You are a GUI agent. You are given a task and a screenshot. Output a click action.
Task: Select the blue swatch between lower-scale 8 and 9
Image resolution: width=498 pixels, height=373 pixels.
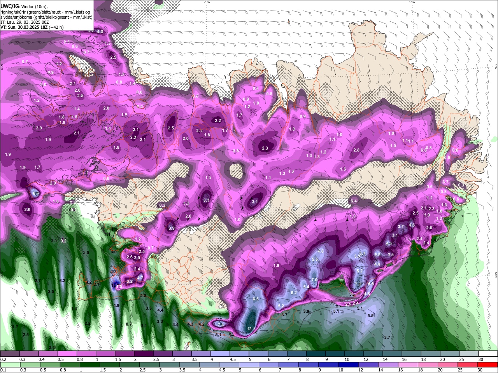tap(309, 364)
